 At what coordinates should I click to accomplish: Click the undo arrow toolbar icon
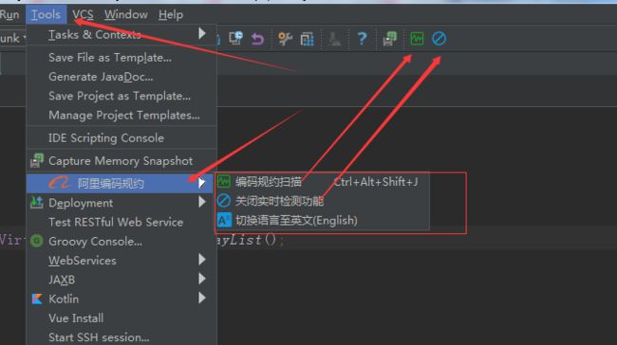click(257, 39)
